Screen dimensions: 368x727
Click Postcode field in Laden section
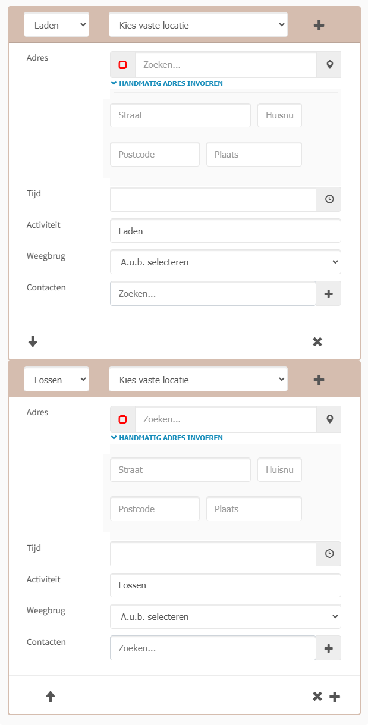tap(155, 155)
